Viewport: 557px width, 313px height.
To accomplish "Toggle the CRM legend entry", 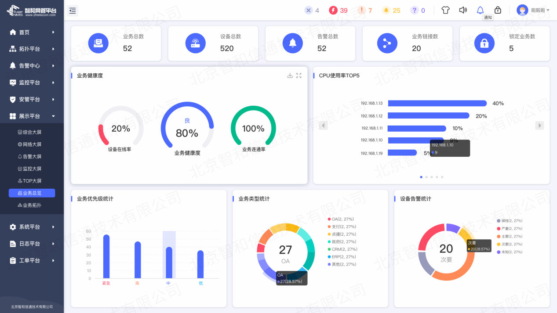I will (342, 249).
